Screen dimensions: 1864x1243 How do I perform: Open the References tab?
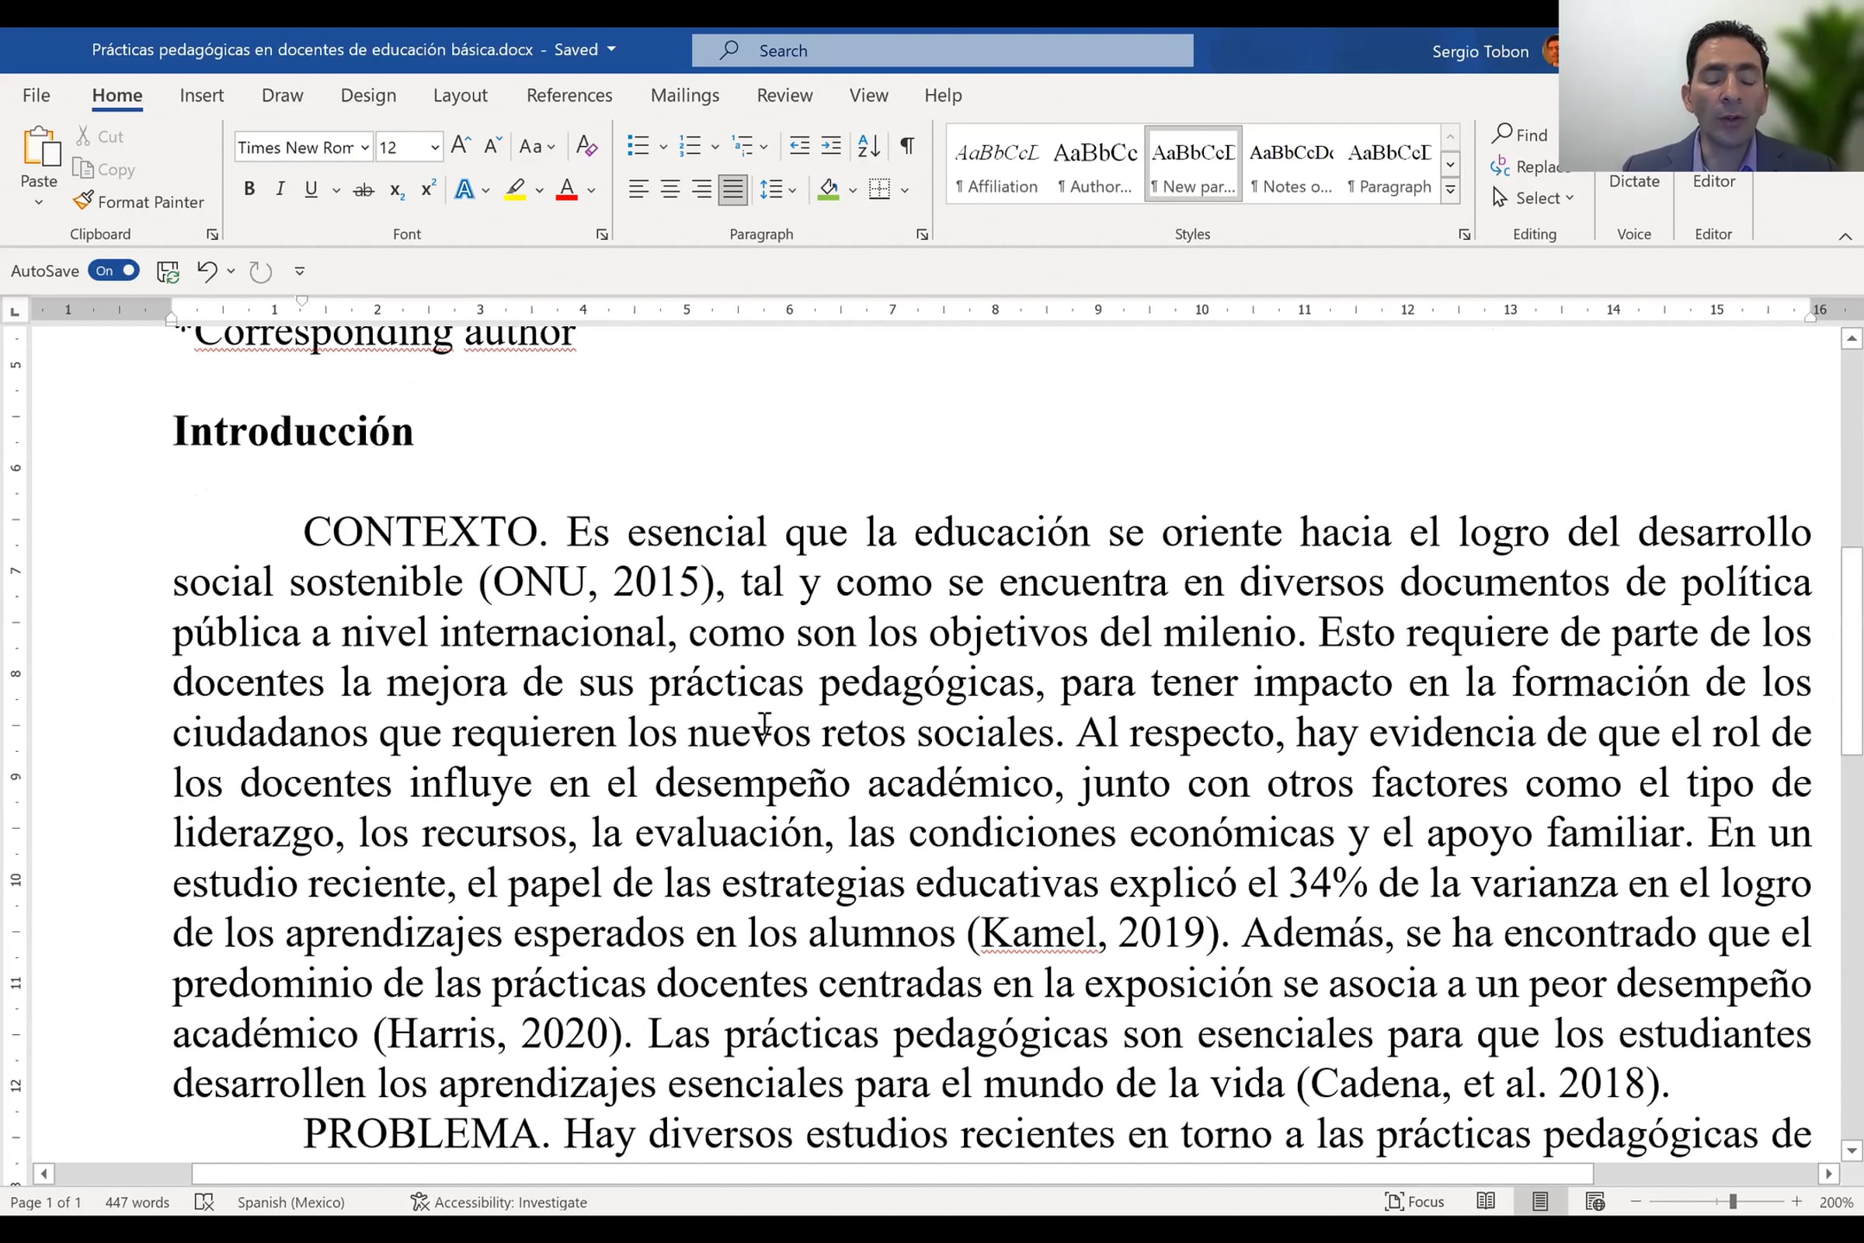coord(569,95)
